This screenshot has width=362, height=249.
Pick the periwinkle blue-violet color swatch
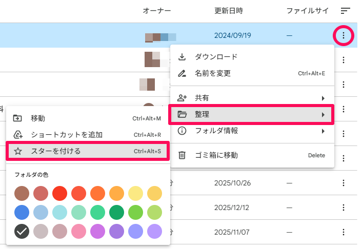(x=135, y=231)
